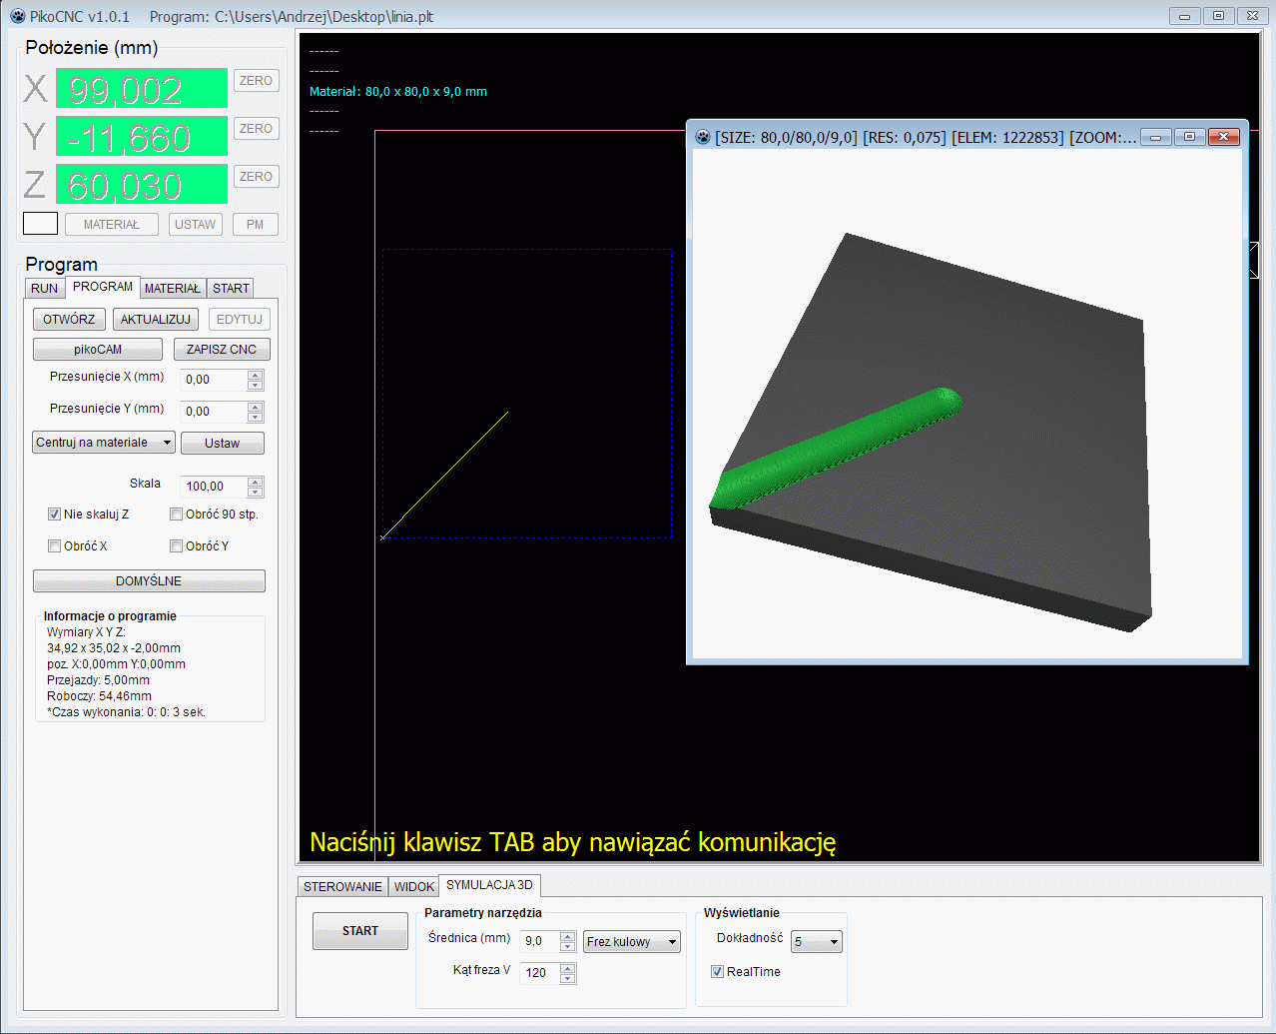Click the Przesunięcie X value field
Image resolution: width=1276 pixels, height=1034 pixels.
pos(214,380)
